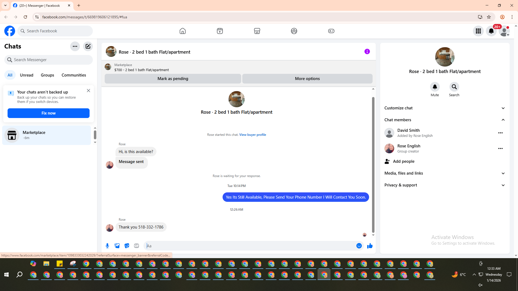The height and width of the screenshot is (291, 518).
Task: Click the voice clip microphone icon
Action: click(107, 246)
